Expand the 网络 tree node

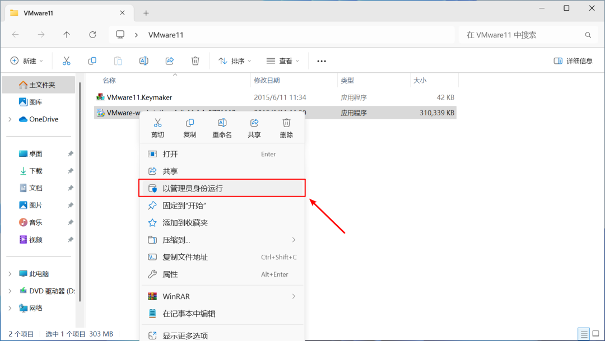[x=10, y=308]
